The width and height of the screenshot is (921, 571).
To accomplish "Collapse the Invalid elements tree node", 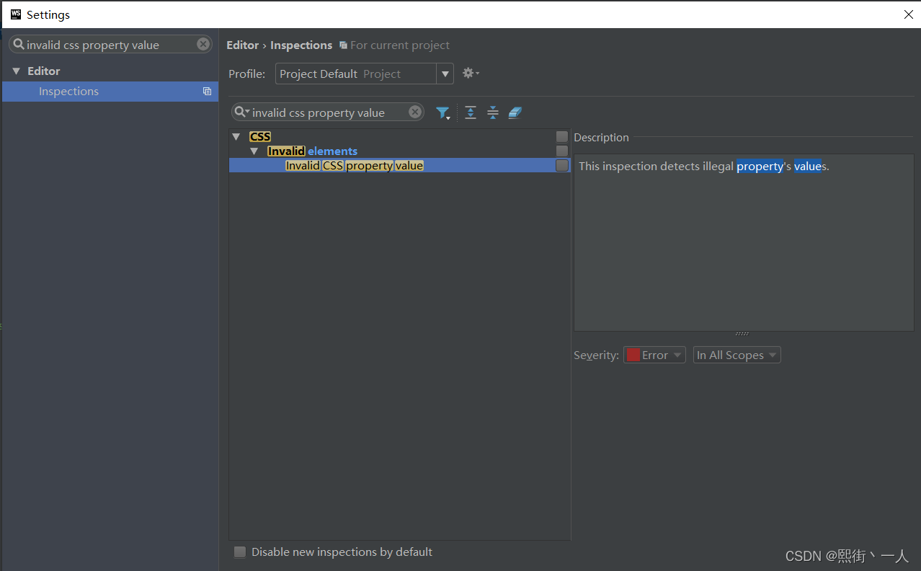I will (255, 151).
